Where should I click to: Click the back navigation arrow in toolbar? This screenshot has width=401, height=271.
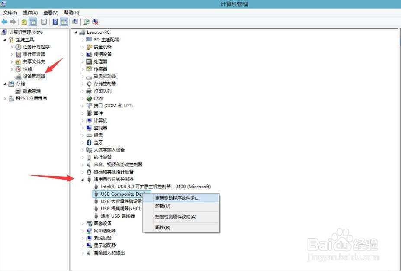(x=4, y=22)
